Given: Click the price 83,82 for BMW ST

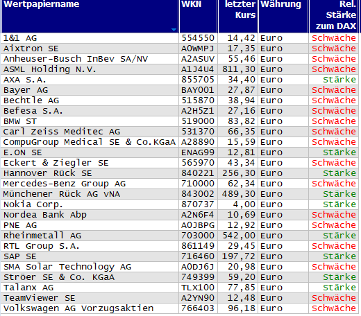Looking at the screenshot, I should 242,121.
